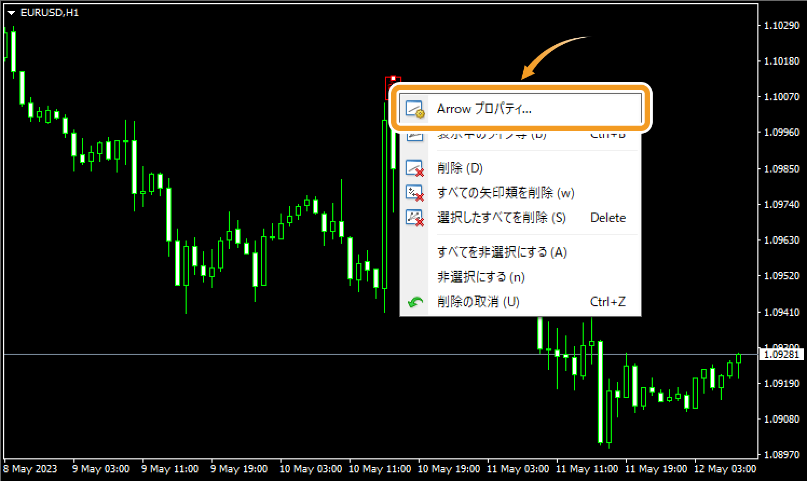The image size is (807, 481).
Task: Click time axis label 9 May 11:00
Action: [x=170, y=469]
